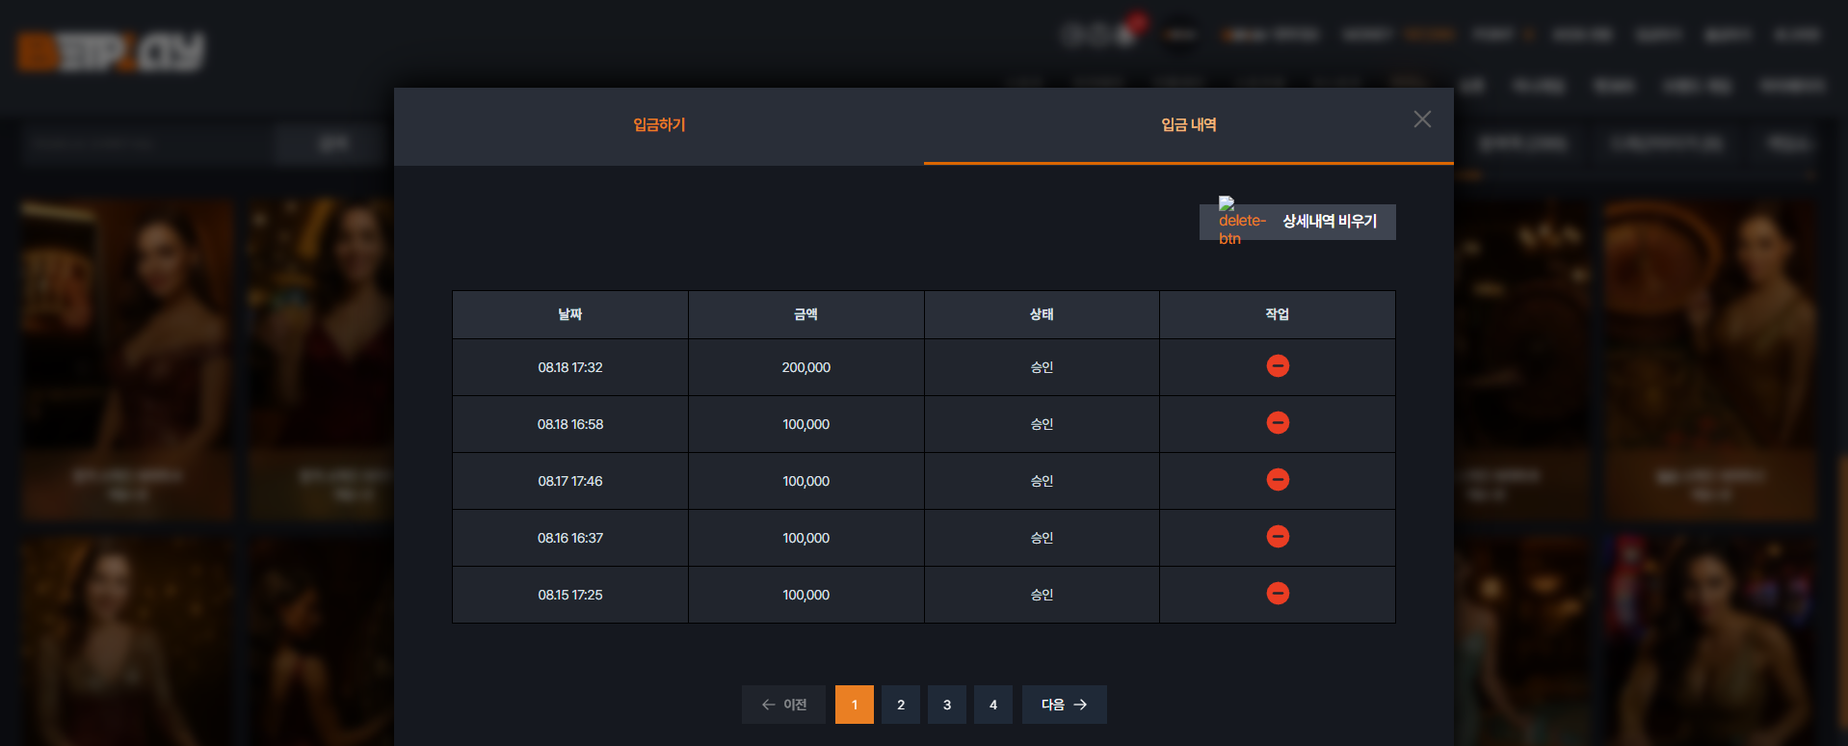Remove the 08.16 16:37 deposit record
Image resolution: width=1848 pixels, height=746 pixels.
pyautogui.click(x=1278, y=537)
